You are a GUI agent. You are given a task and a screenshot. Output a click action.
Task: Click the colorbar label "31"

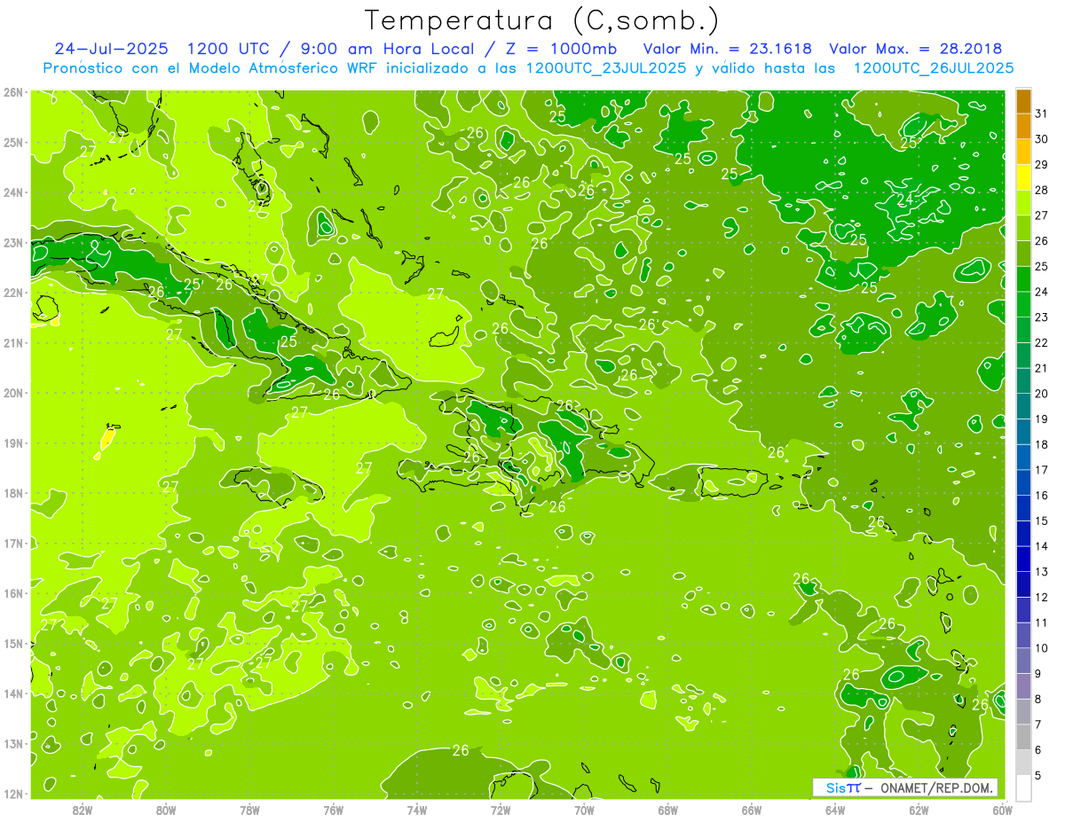click(1042, 114)
